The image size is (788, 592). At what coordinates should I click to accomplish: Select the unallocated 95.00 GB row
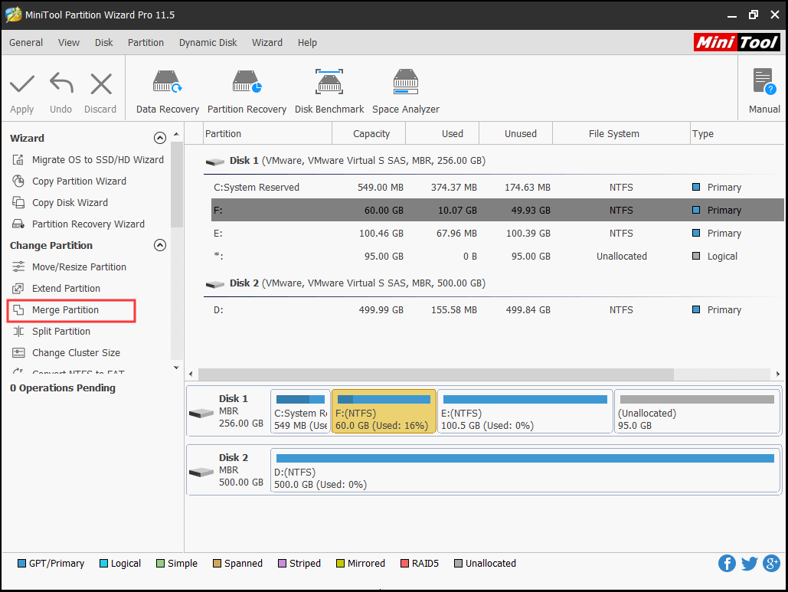498,257
